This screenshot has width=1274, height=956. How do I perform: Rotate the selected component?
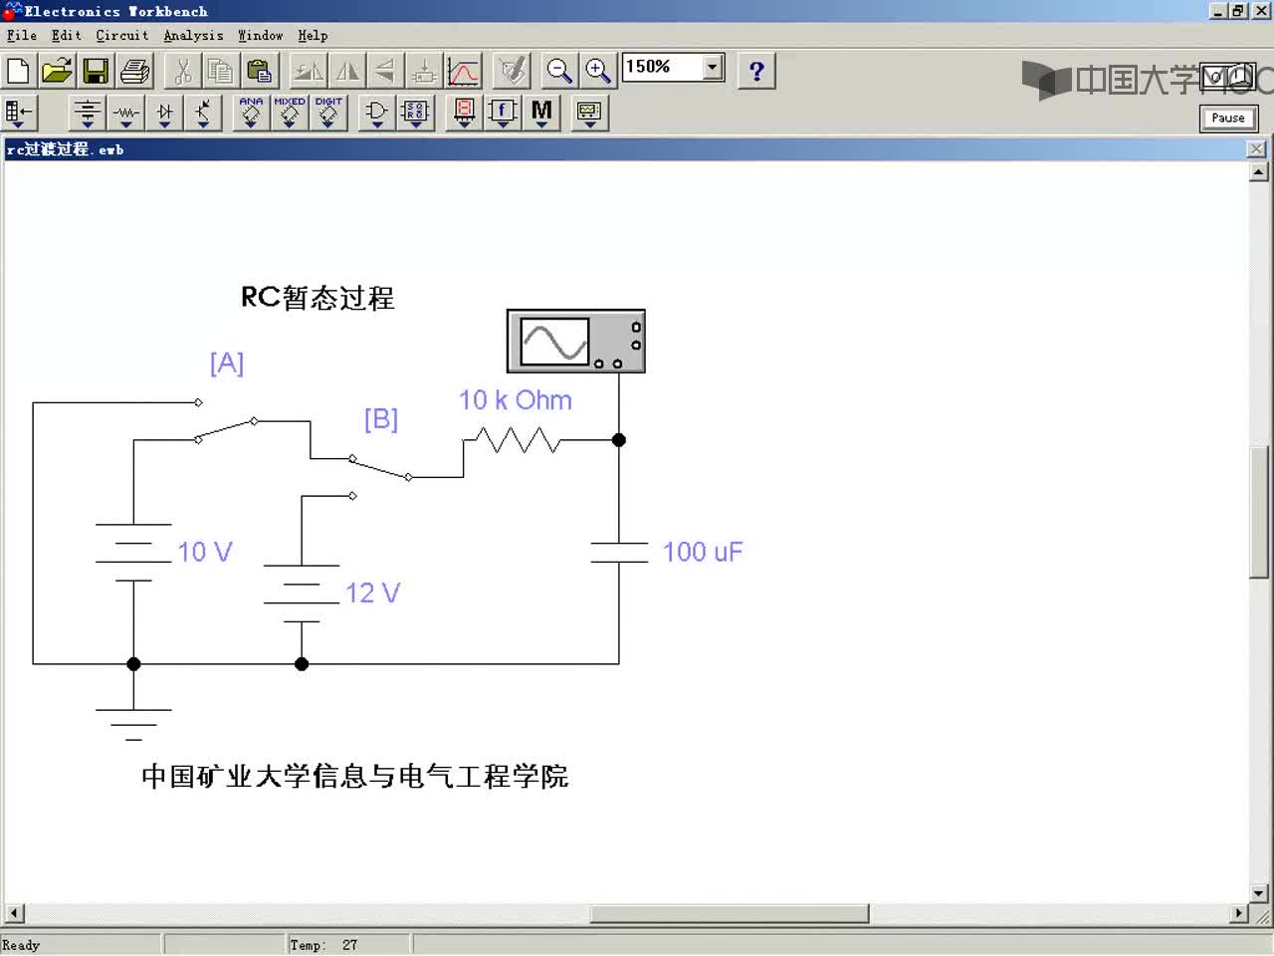click(308, 71)
